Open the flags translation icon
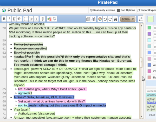The height and width of the screenshot is (122, 156). coord(49,19)
